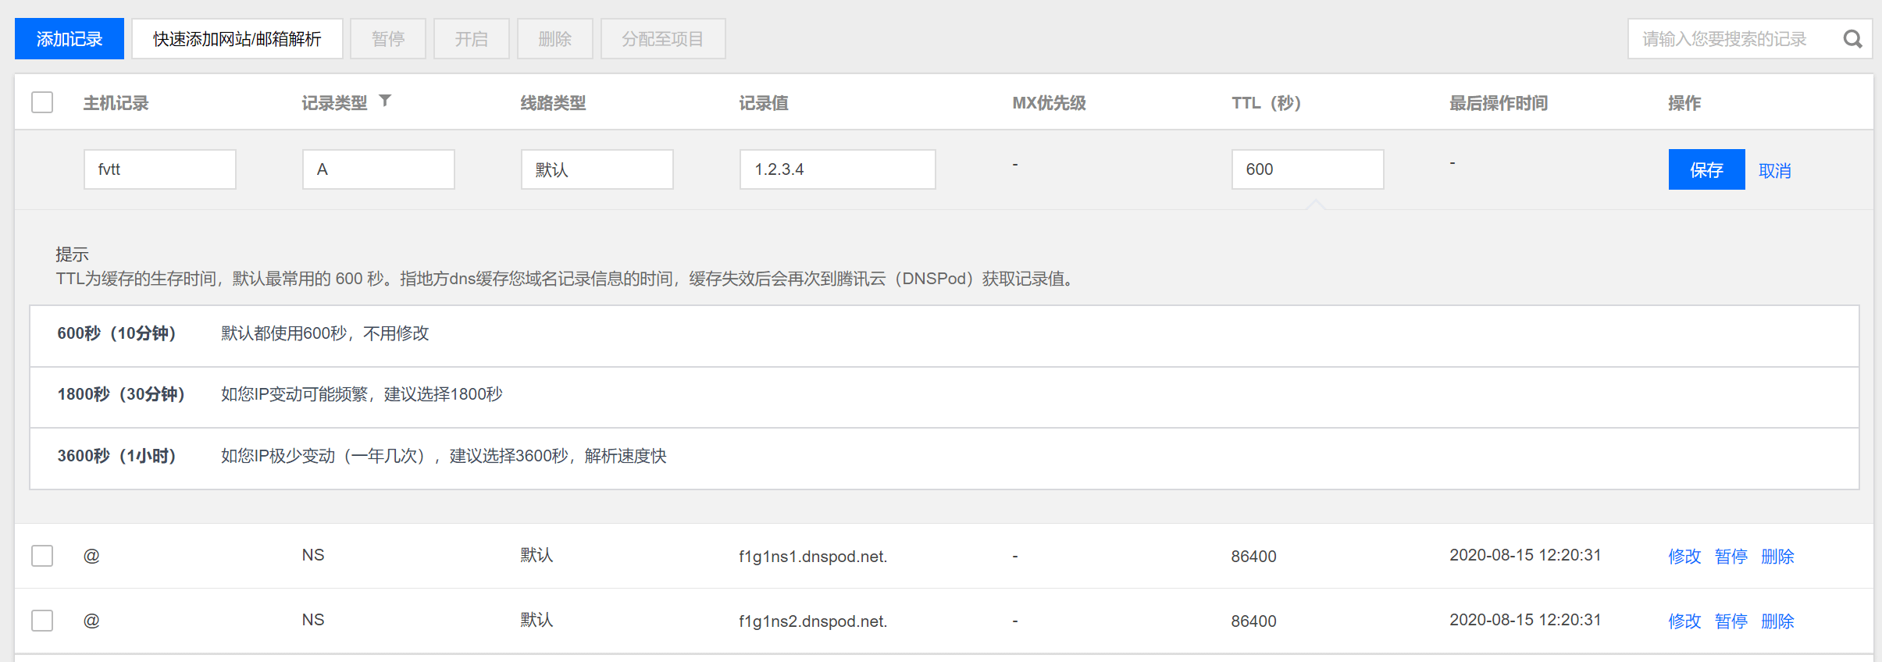Cancel the record edit via 取消
This screenshot has width=1882, height=662.
1774,171
